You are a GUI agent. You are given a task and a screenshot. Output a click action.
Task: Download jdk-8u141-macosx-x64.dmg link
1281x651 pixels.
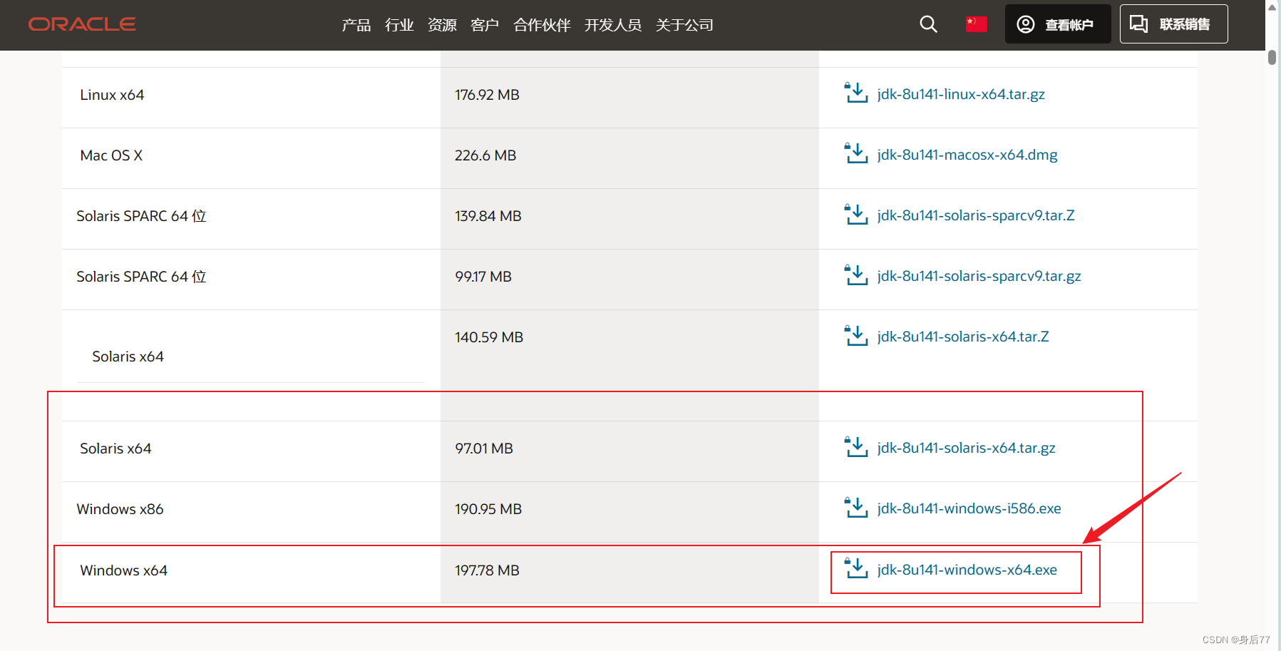967,155
